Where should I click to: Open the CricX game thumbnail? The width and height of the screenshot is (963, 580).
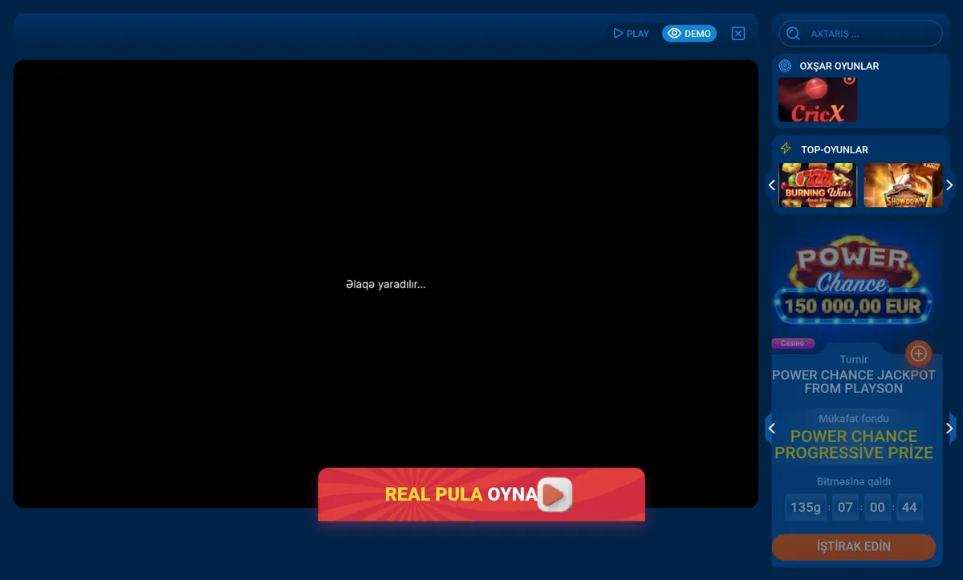[x=818, y=99]
